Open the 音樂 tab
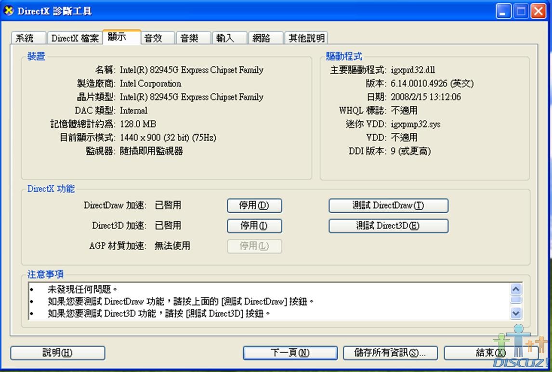The width and height of the screenshot is (552, 372). pyautogui.click(x=193, y=38)
